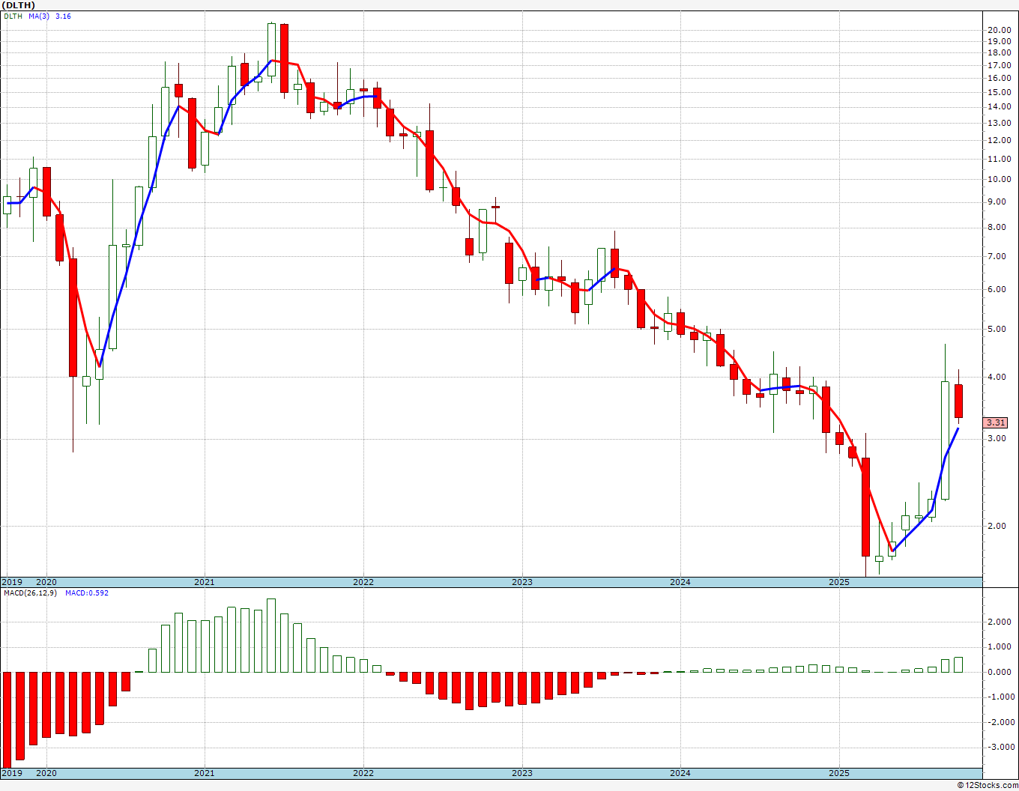Click 2021 on the price chart time axis
Image resolution: width=1019 pixels, height=791 pixels.
[x=205, y=582]
